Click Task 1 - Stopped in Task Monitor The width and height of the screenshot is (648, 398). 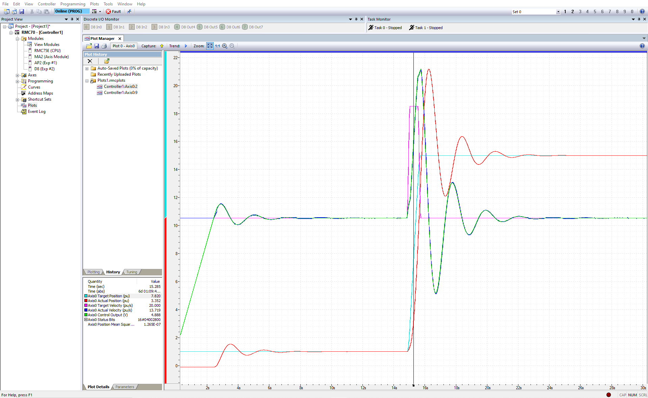click(x=426, y=28)
